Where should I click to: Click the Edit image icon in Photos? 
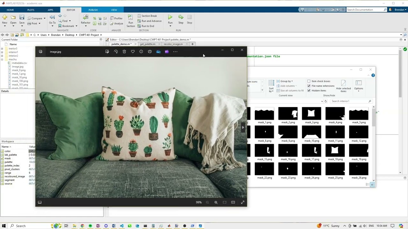coord(107,52)
